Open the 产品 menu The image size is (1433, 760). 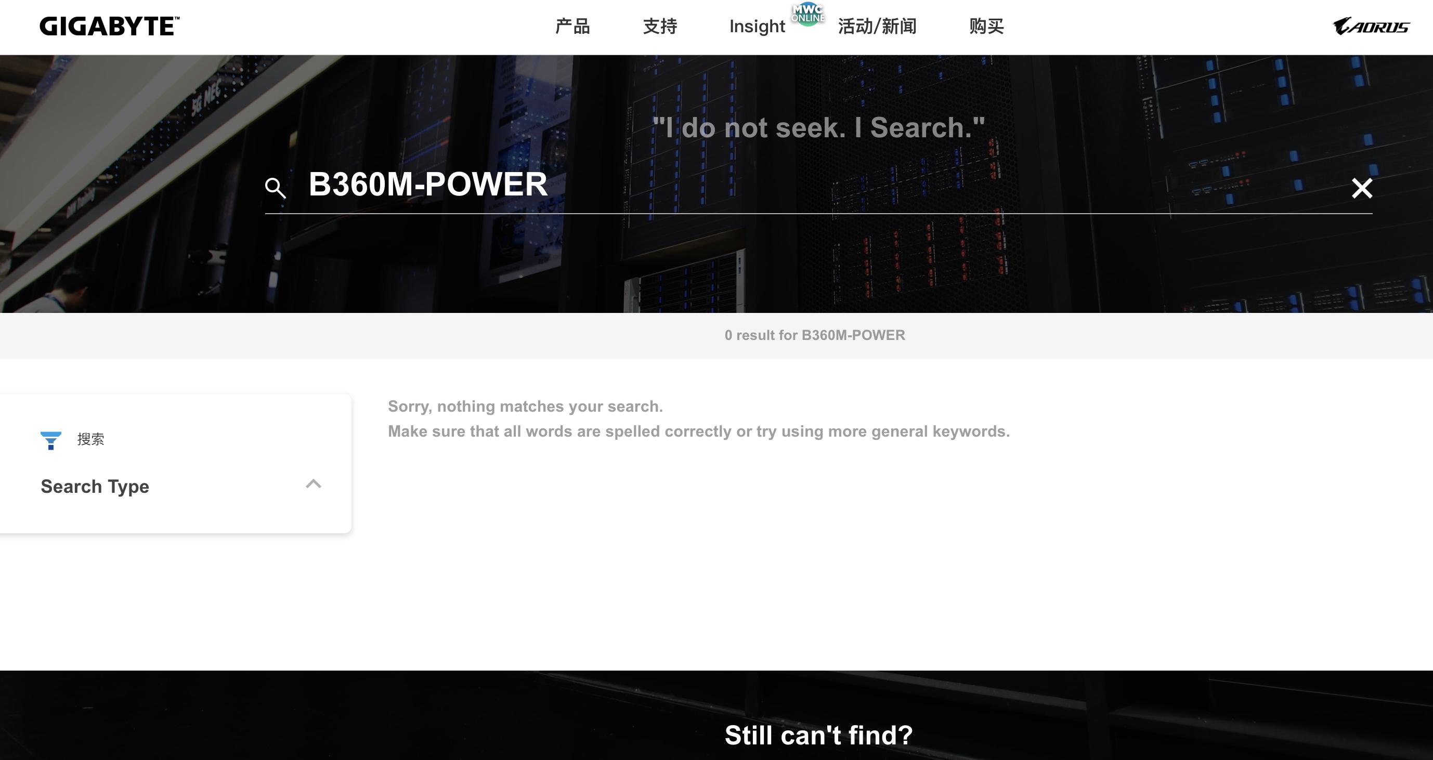click(x=572, y=26)
